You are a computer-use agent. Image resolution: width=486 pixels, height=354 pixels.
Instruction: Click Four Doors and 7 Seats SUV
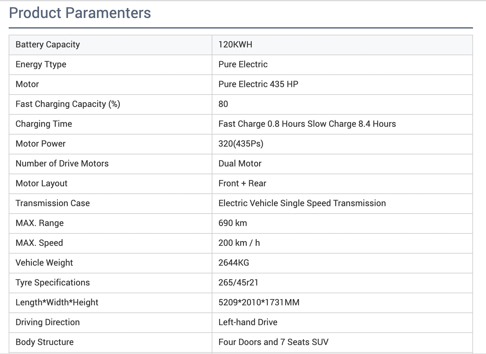[x=273, y=342]
